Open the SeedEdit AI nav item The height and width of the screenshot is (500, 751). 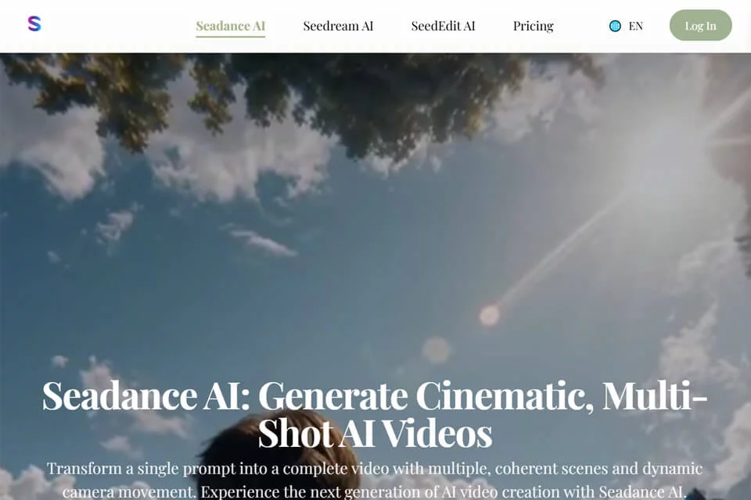click(x=443, y=26)
